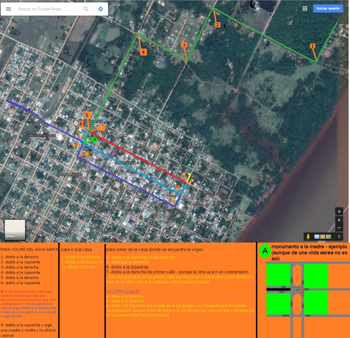The image size is (350, 338).
Task: Open the blue sky imagery thumbnail
Action: 317,237
